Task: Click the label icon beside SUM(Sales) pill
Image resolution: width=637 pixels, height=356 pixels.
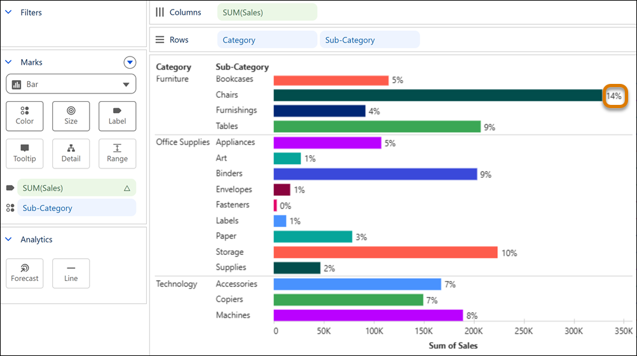Action: point(10,188)
